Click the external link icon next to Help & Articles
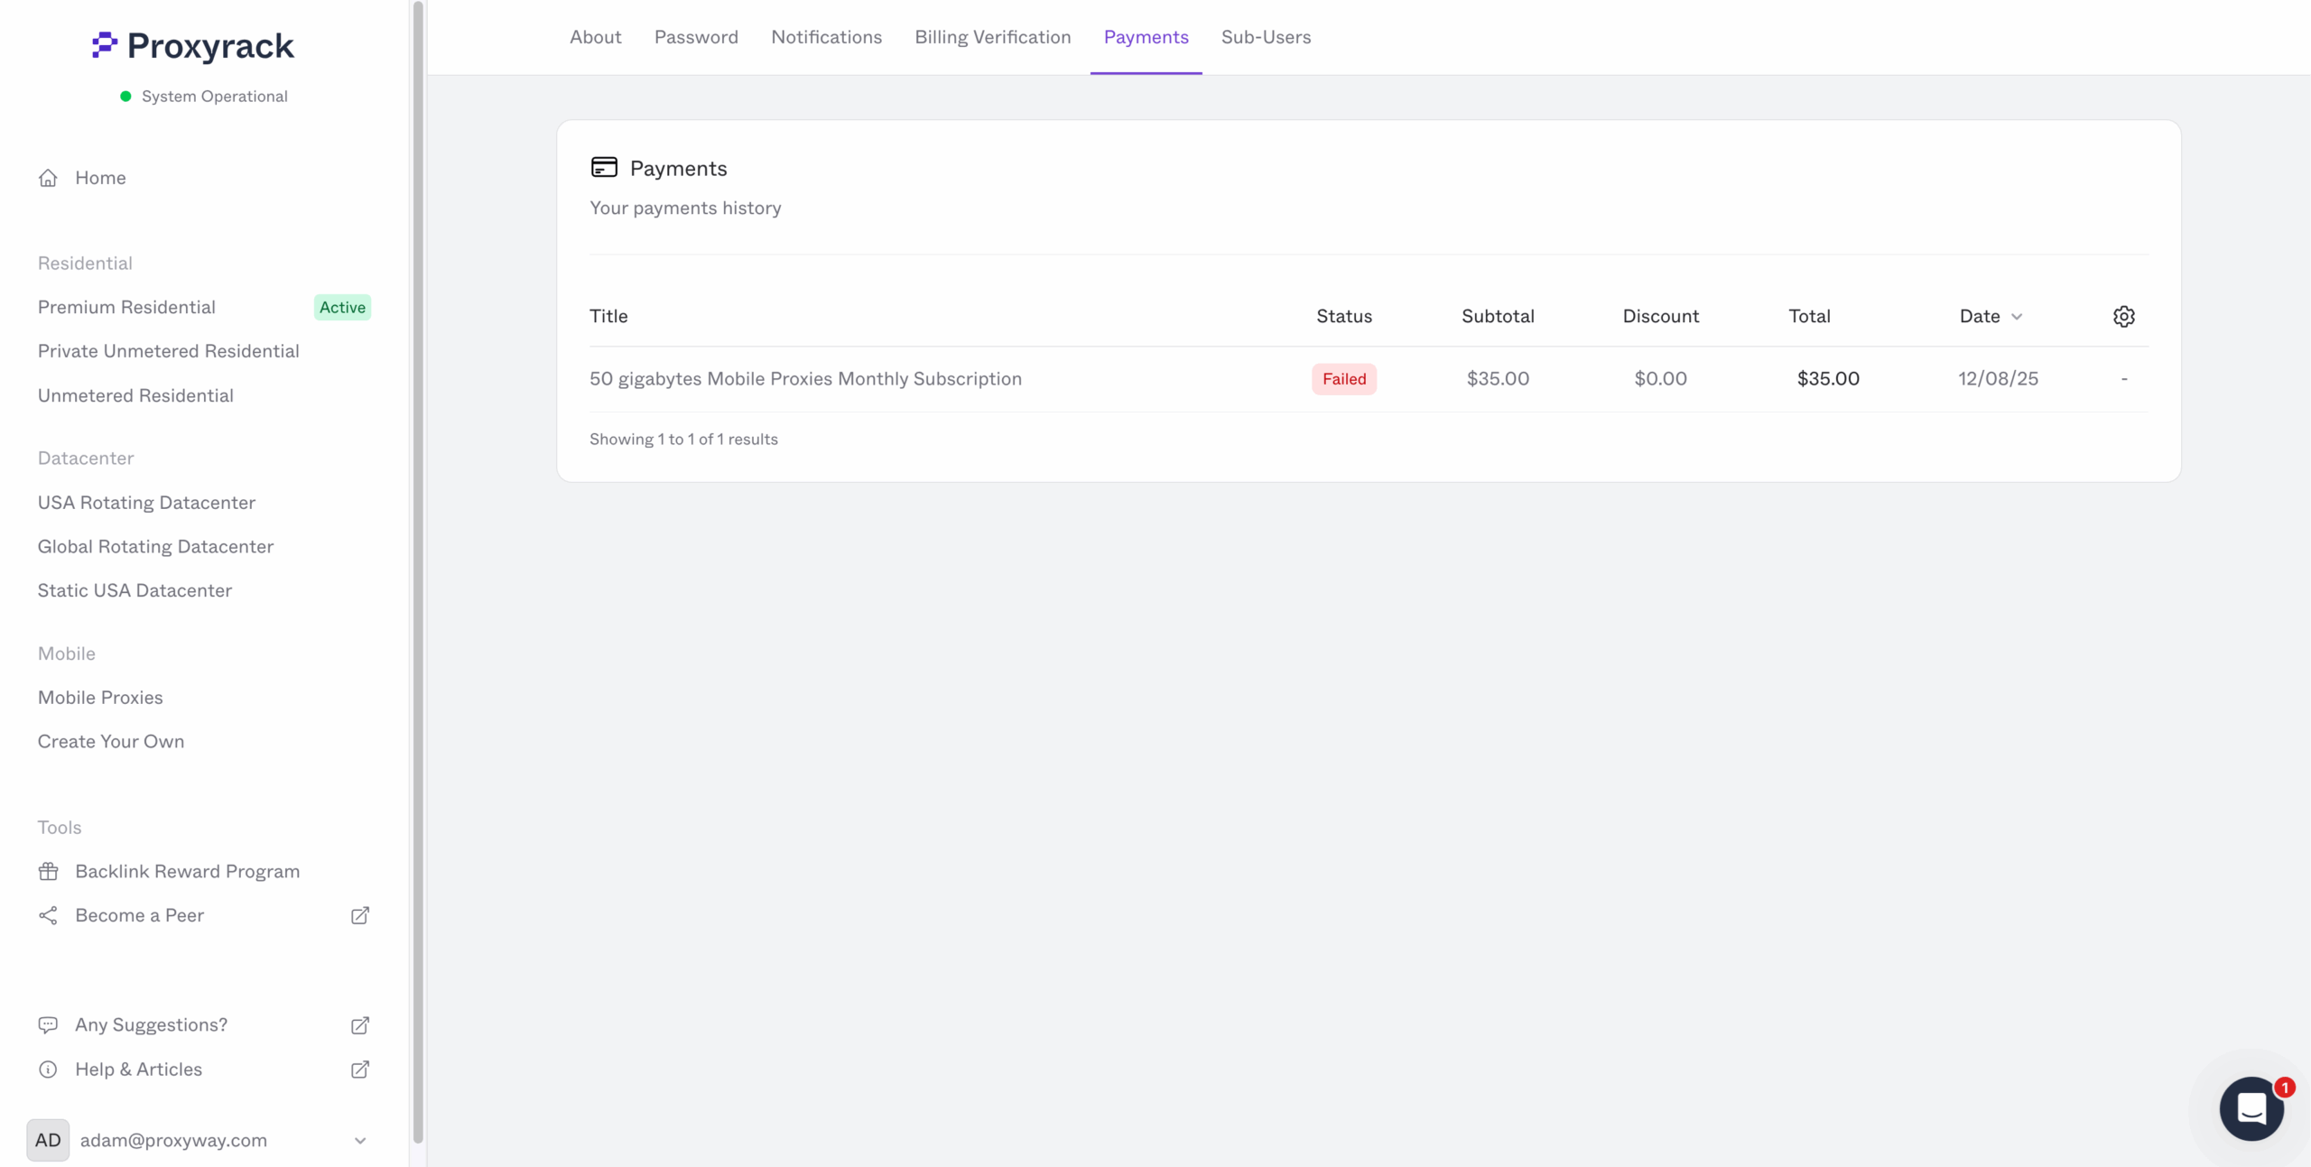2311x1167 pixels. 359,1070
